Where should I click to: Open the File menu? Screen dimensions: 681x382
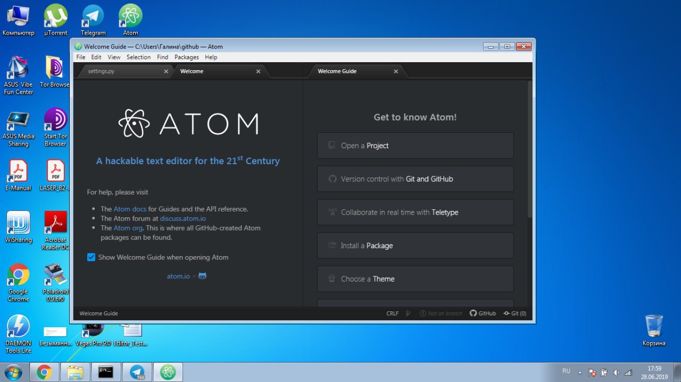click(80, 57)
